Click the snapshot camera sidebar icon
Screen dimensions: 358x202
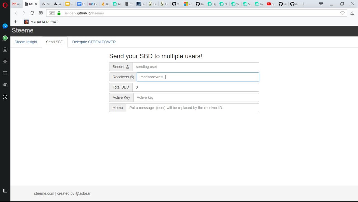pyautogui.click(x=5, y=50)
